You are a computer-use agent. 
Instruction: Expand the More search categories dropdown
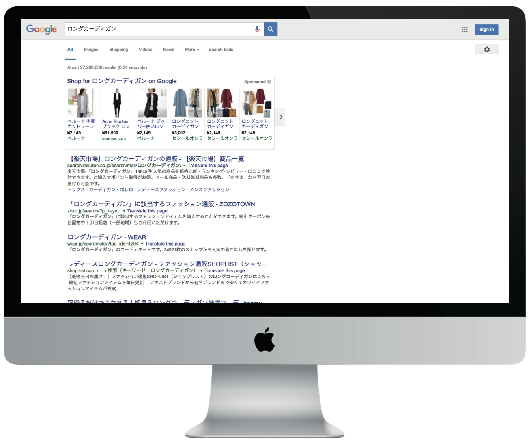click(x=192, y=50)
